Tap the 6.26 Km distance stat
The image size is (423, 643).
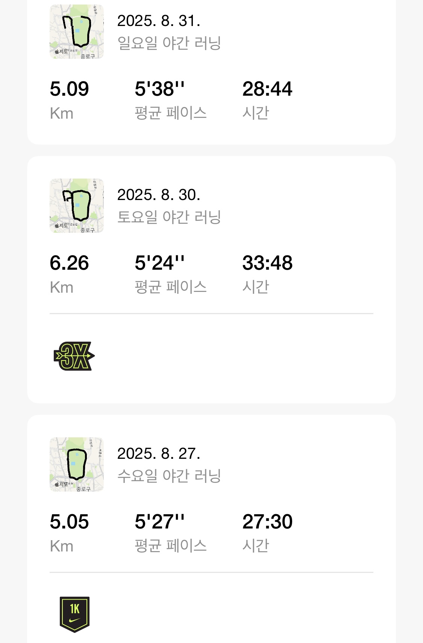(x=69, y=263)
